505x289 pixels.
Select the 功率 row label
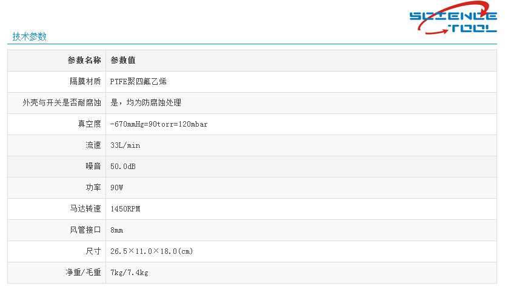[x=93, y=188]
